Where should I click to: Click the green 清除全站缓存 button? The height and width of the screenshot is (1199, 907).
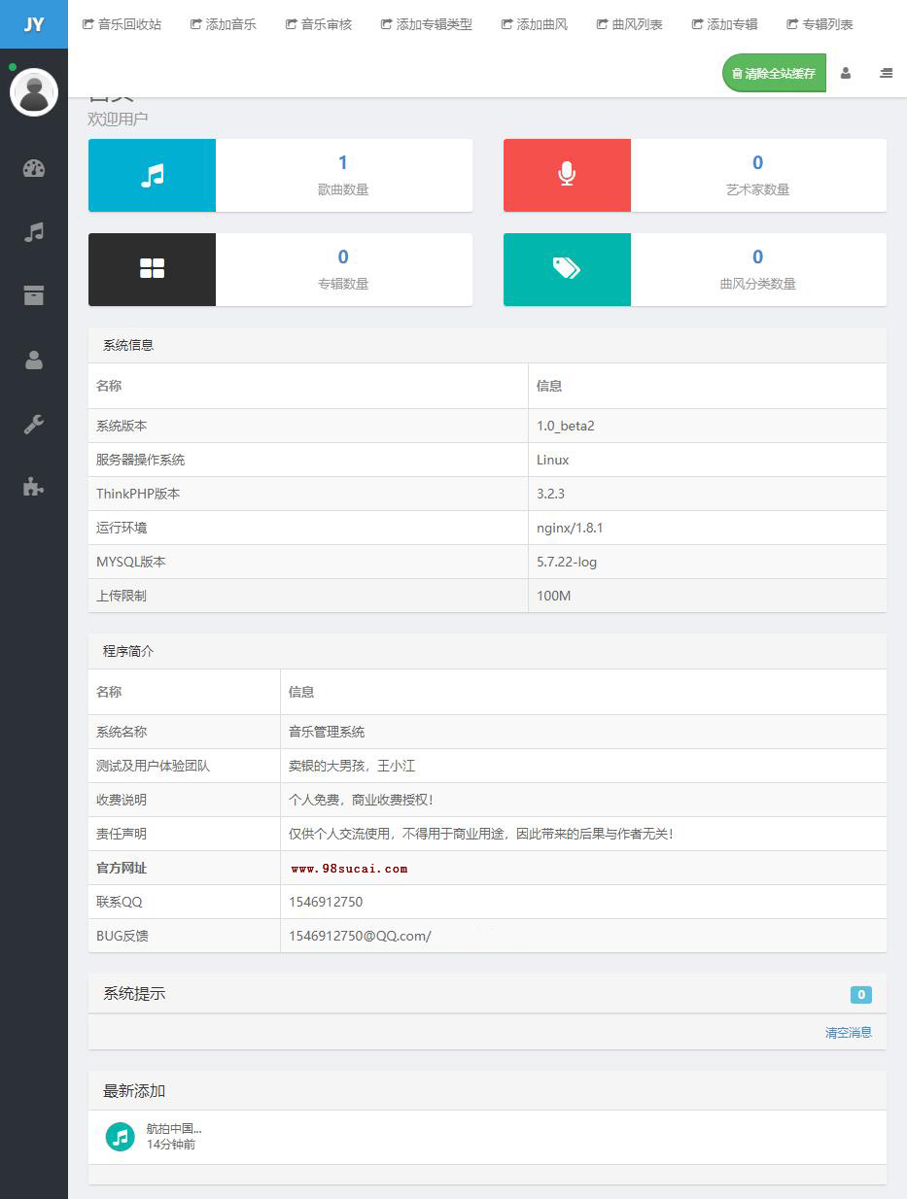[x=773, y=73]
